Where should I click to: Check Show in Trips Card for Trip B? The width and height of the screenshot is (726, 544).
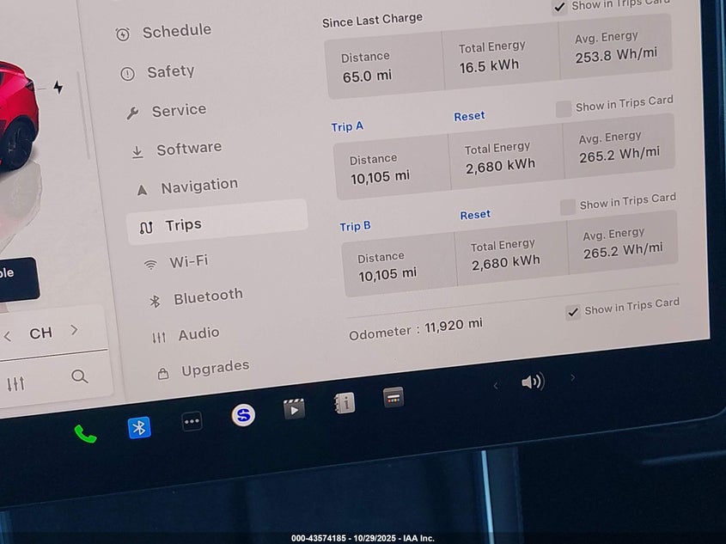click(x=568, y=207)
